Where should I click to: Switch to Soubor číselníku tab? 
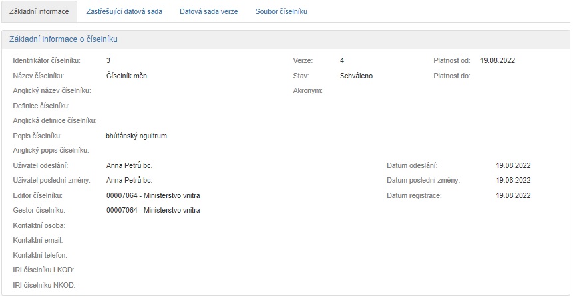point(281,11)
